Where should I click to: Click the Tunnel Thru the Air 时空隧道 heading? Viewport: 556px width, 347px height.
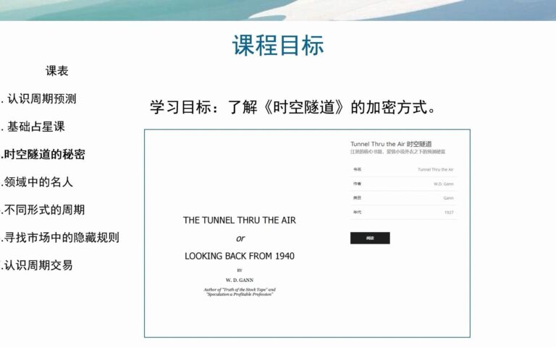[391, 144]
